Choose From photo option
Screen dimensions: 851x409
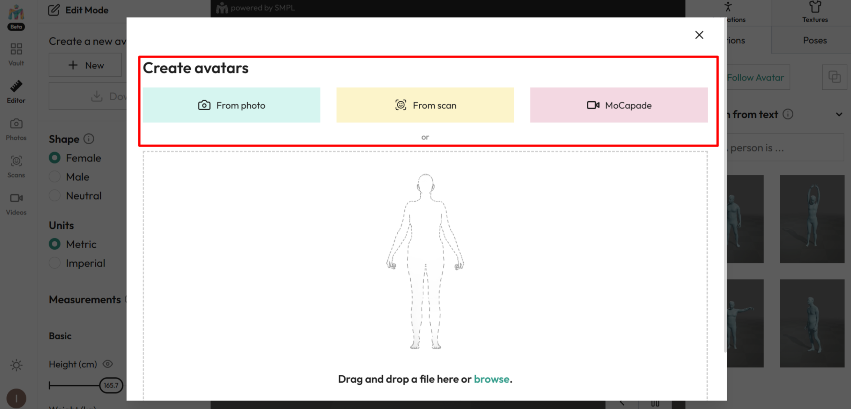231,105
